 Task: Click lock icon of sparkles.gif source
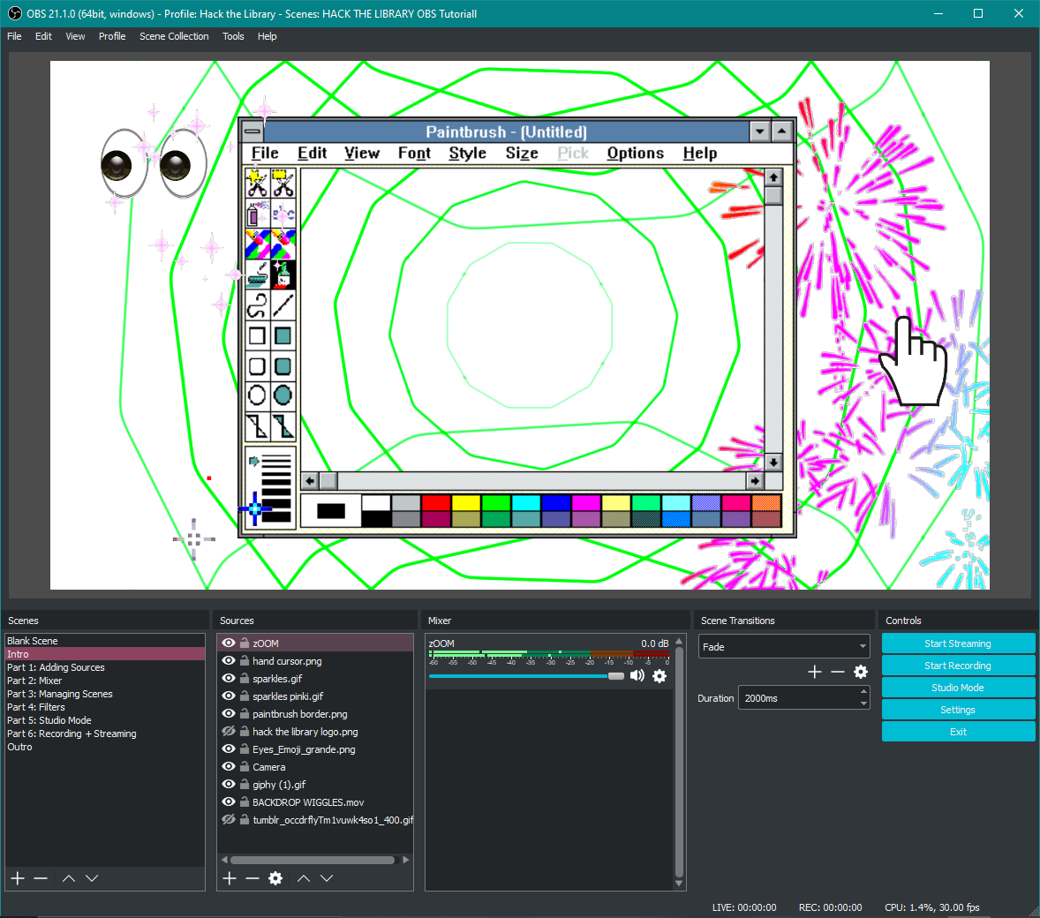pyautogui.click(x=245, y=679)
